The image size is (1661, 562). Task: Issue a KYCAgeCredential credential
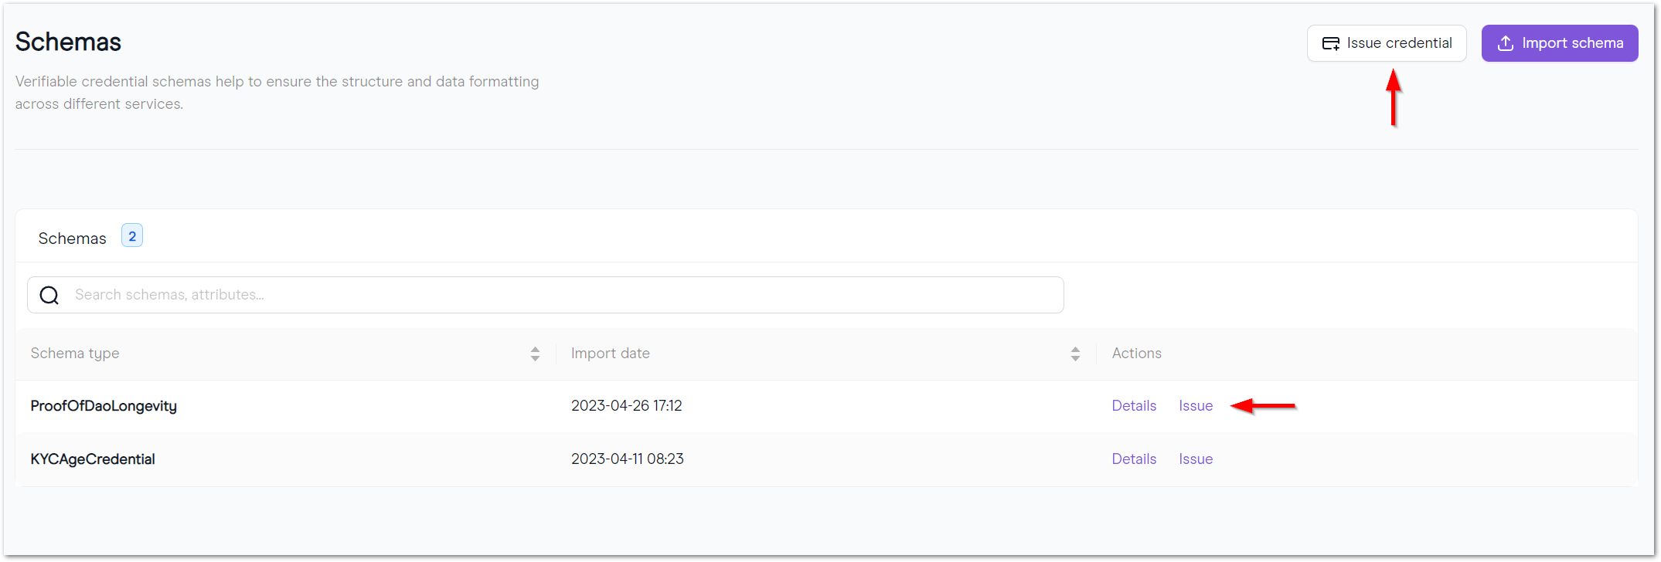coord(1196,459)
